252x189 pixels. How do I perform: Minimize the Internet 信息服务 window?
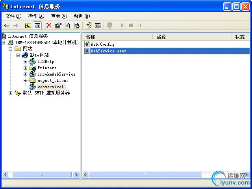click(227, 7)
